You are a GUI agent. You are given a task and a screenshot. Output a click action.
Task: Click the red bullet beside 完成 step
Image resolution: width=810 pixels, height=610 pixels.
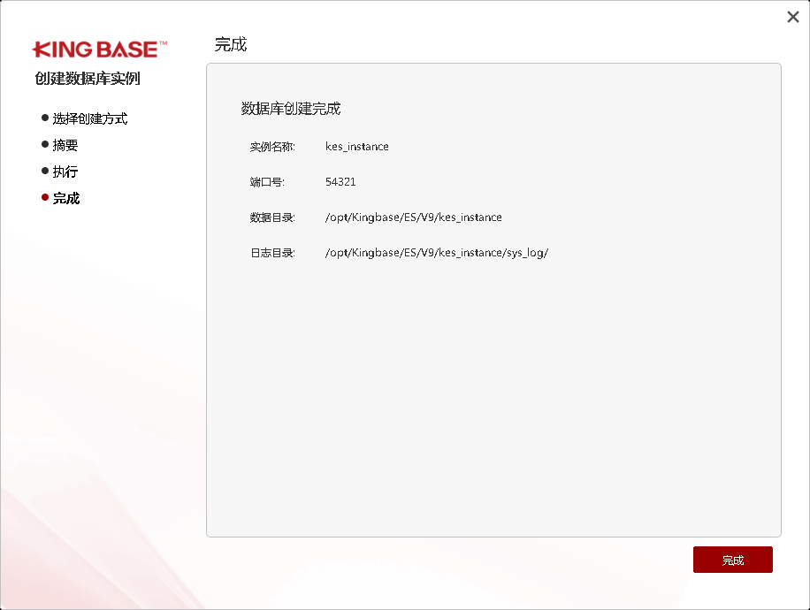(x=44, y=197)
